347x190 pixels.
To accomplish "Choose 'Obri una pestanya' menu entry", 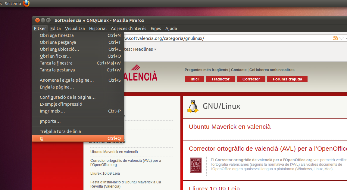I will 78,42.
